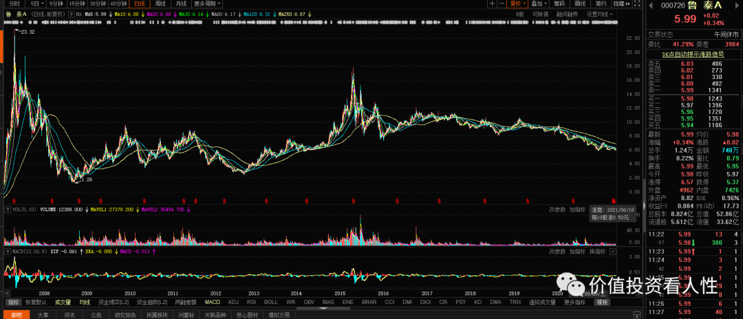The width and height of the screenshot is (743, 319).
Task: Switch to 30分钟 period
Action: 98,4
